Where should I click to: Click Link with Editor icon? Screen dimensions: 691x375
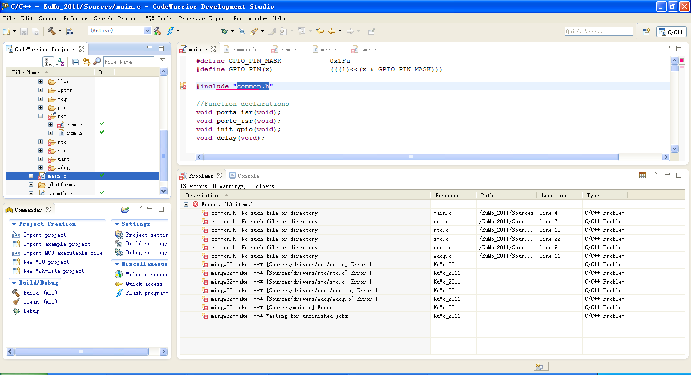point(87,62)
